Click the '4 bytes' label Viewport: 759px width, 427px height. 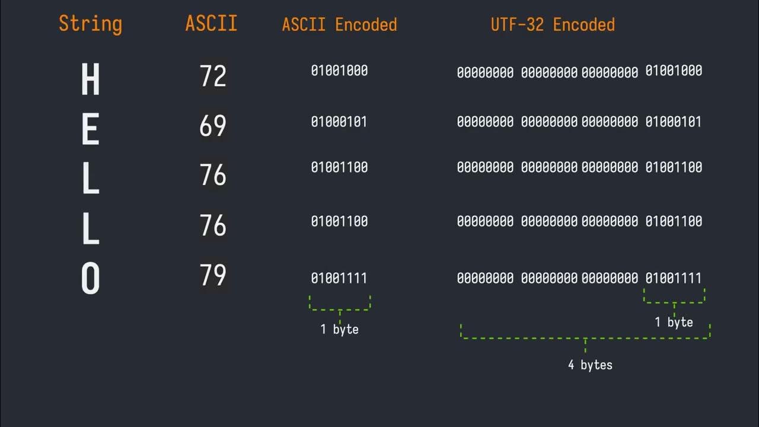pyautogui.click(x=590, y=365)
